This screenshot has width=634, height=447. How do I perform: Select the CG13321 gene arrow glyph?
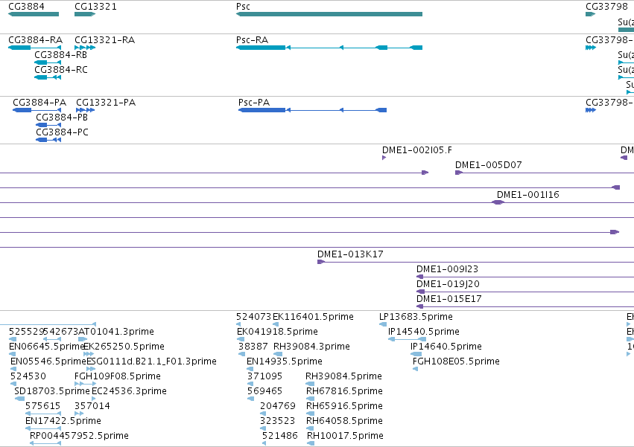(85, 14)
